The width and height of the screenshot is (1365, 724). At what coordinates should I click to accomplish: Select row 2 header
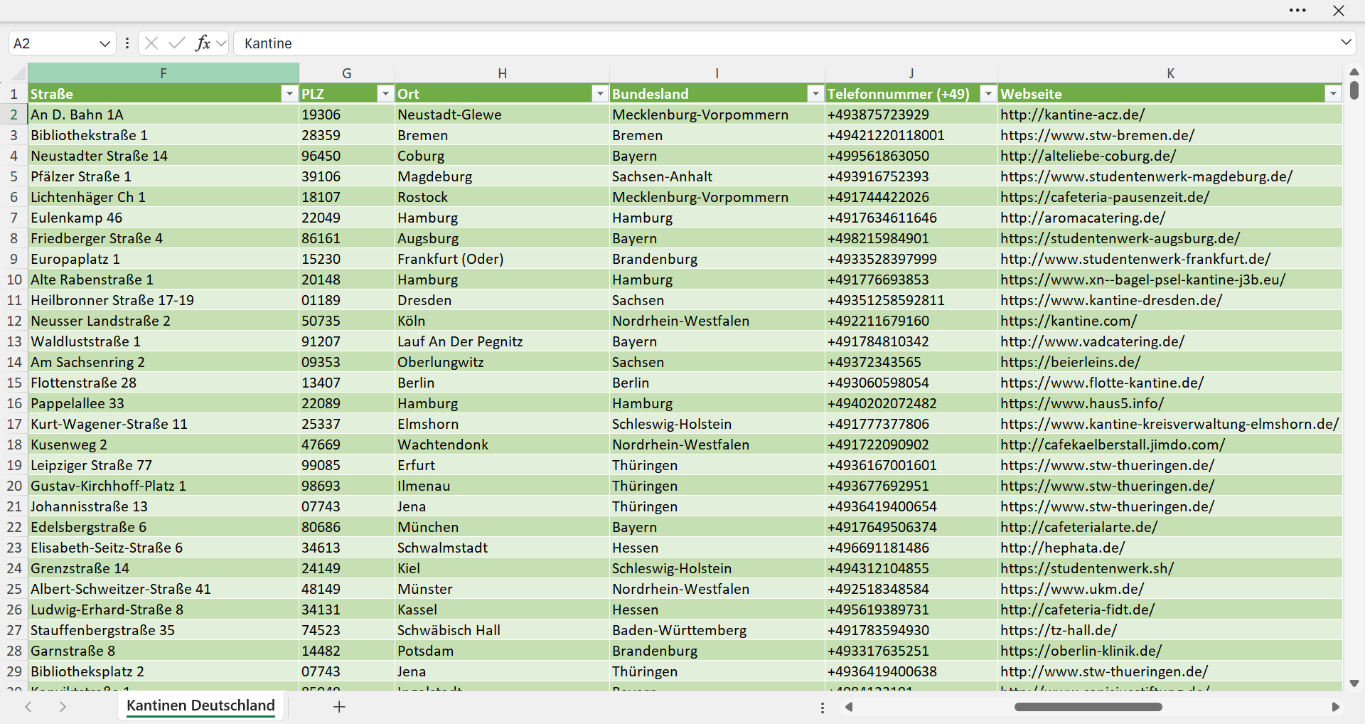14,115
